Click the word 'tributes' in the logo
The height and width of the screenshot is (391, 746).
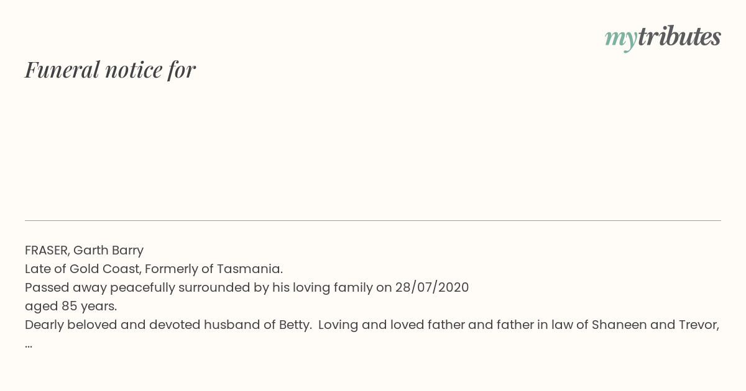click(679, 37)
